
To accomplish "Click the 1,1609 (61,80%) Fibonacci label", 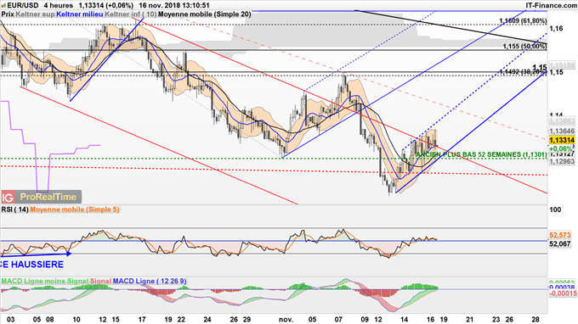I will pyautogui.click(x=523, y=21).
